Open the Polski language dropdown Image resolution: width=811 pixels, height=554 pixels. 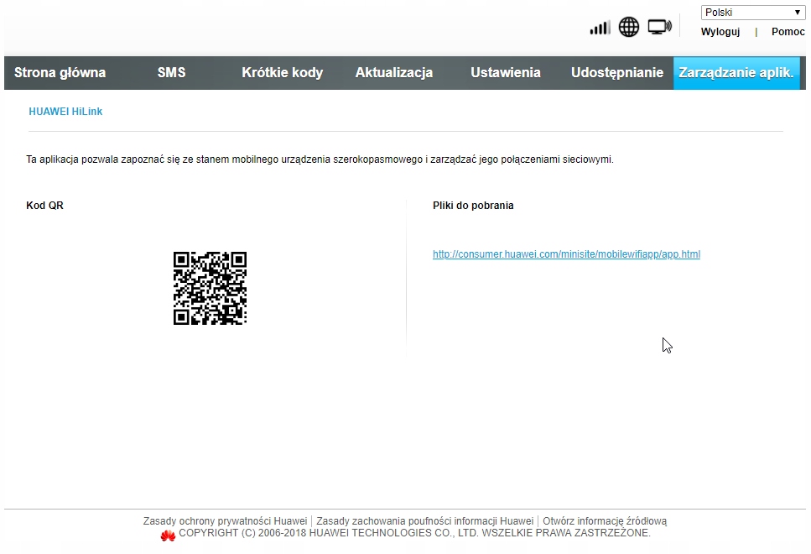753,13
